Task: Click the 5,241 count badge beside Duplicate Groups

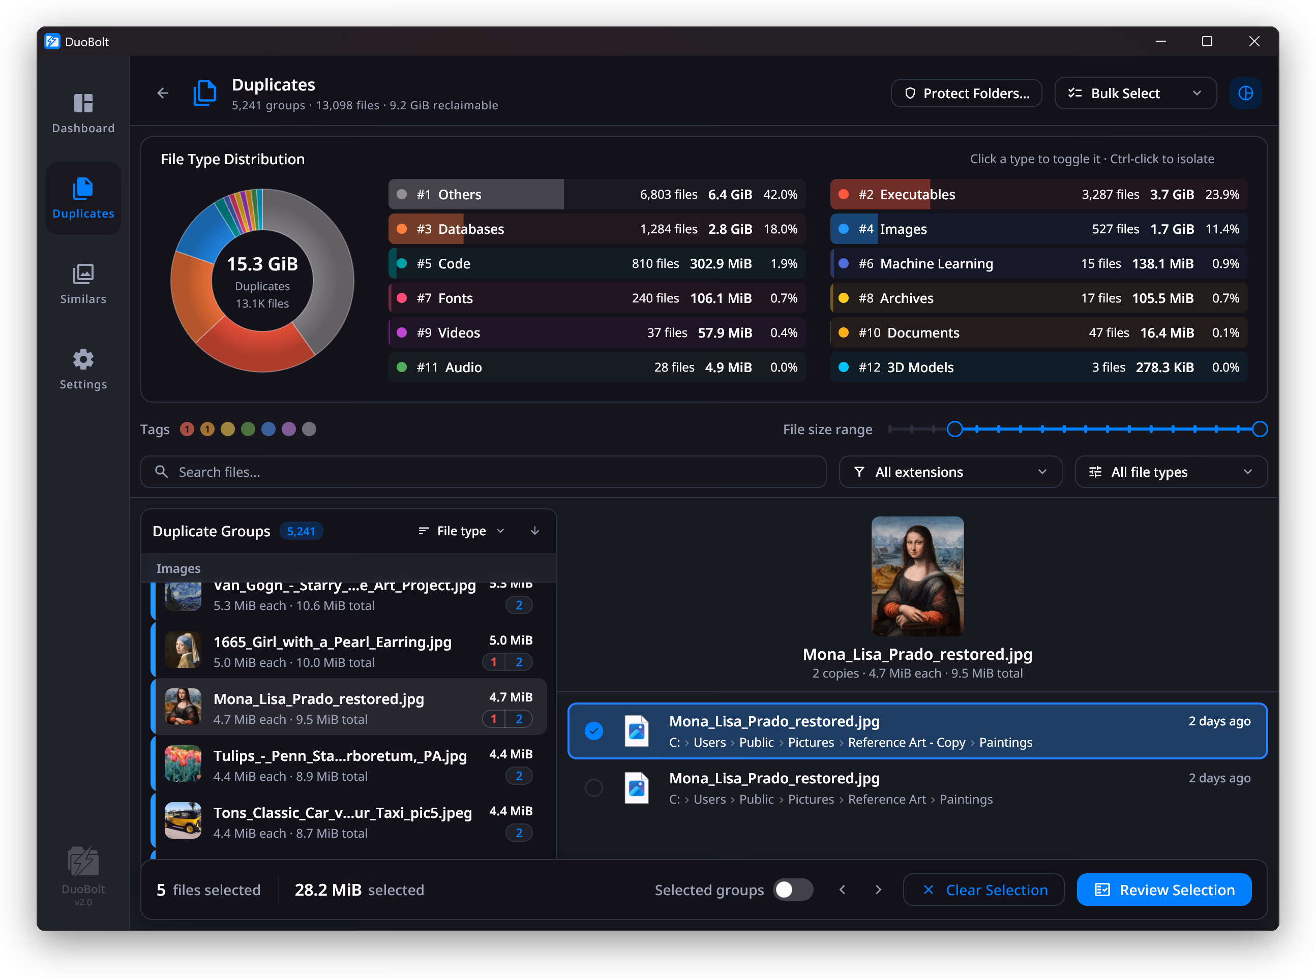Action: [301, 531]
